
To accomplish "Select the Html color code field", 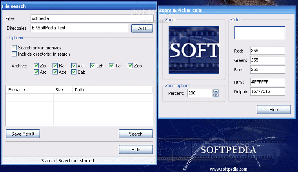I will coord(267,82).
